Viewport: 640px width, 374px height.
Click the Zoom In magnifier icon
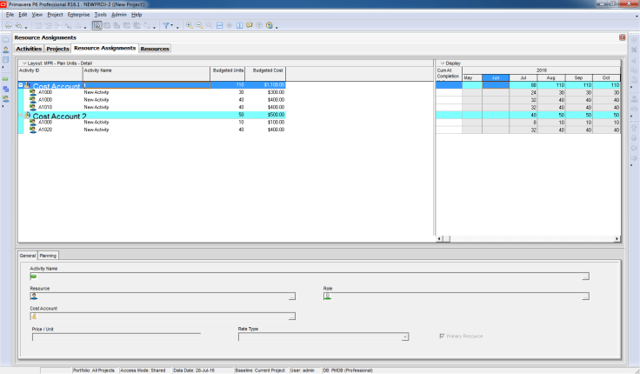click(190, 25)
